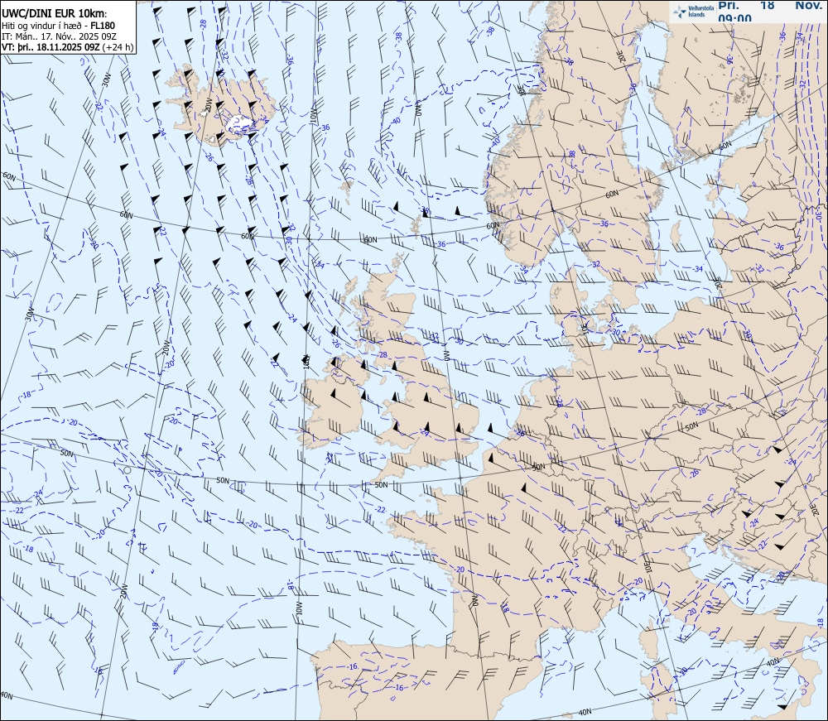Click the '09:00' time under the date header

[734, 19]
